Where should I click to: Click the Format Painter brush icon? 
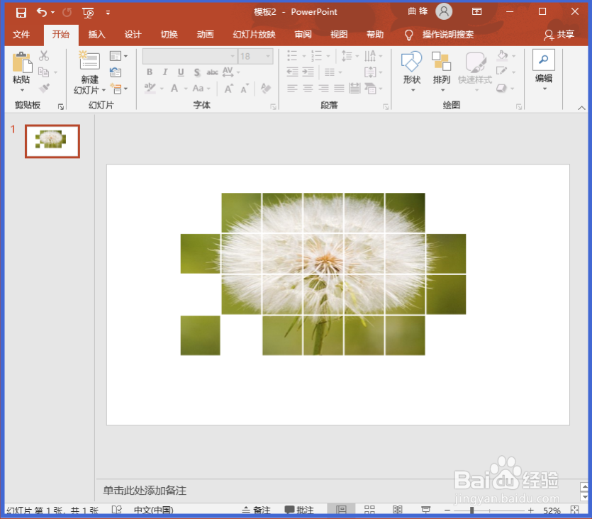click(x=44, y=89)
